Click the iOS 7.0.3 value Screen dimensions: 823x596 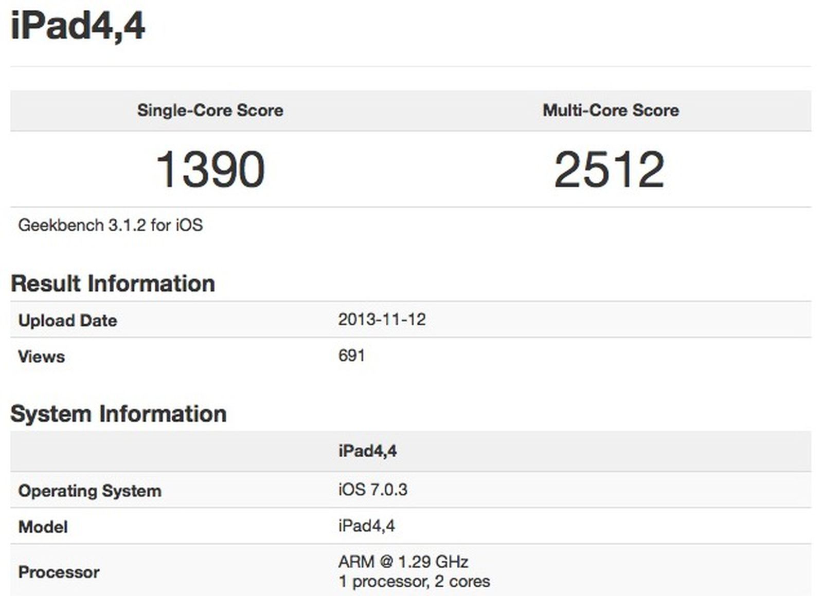point(374,489)
